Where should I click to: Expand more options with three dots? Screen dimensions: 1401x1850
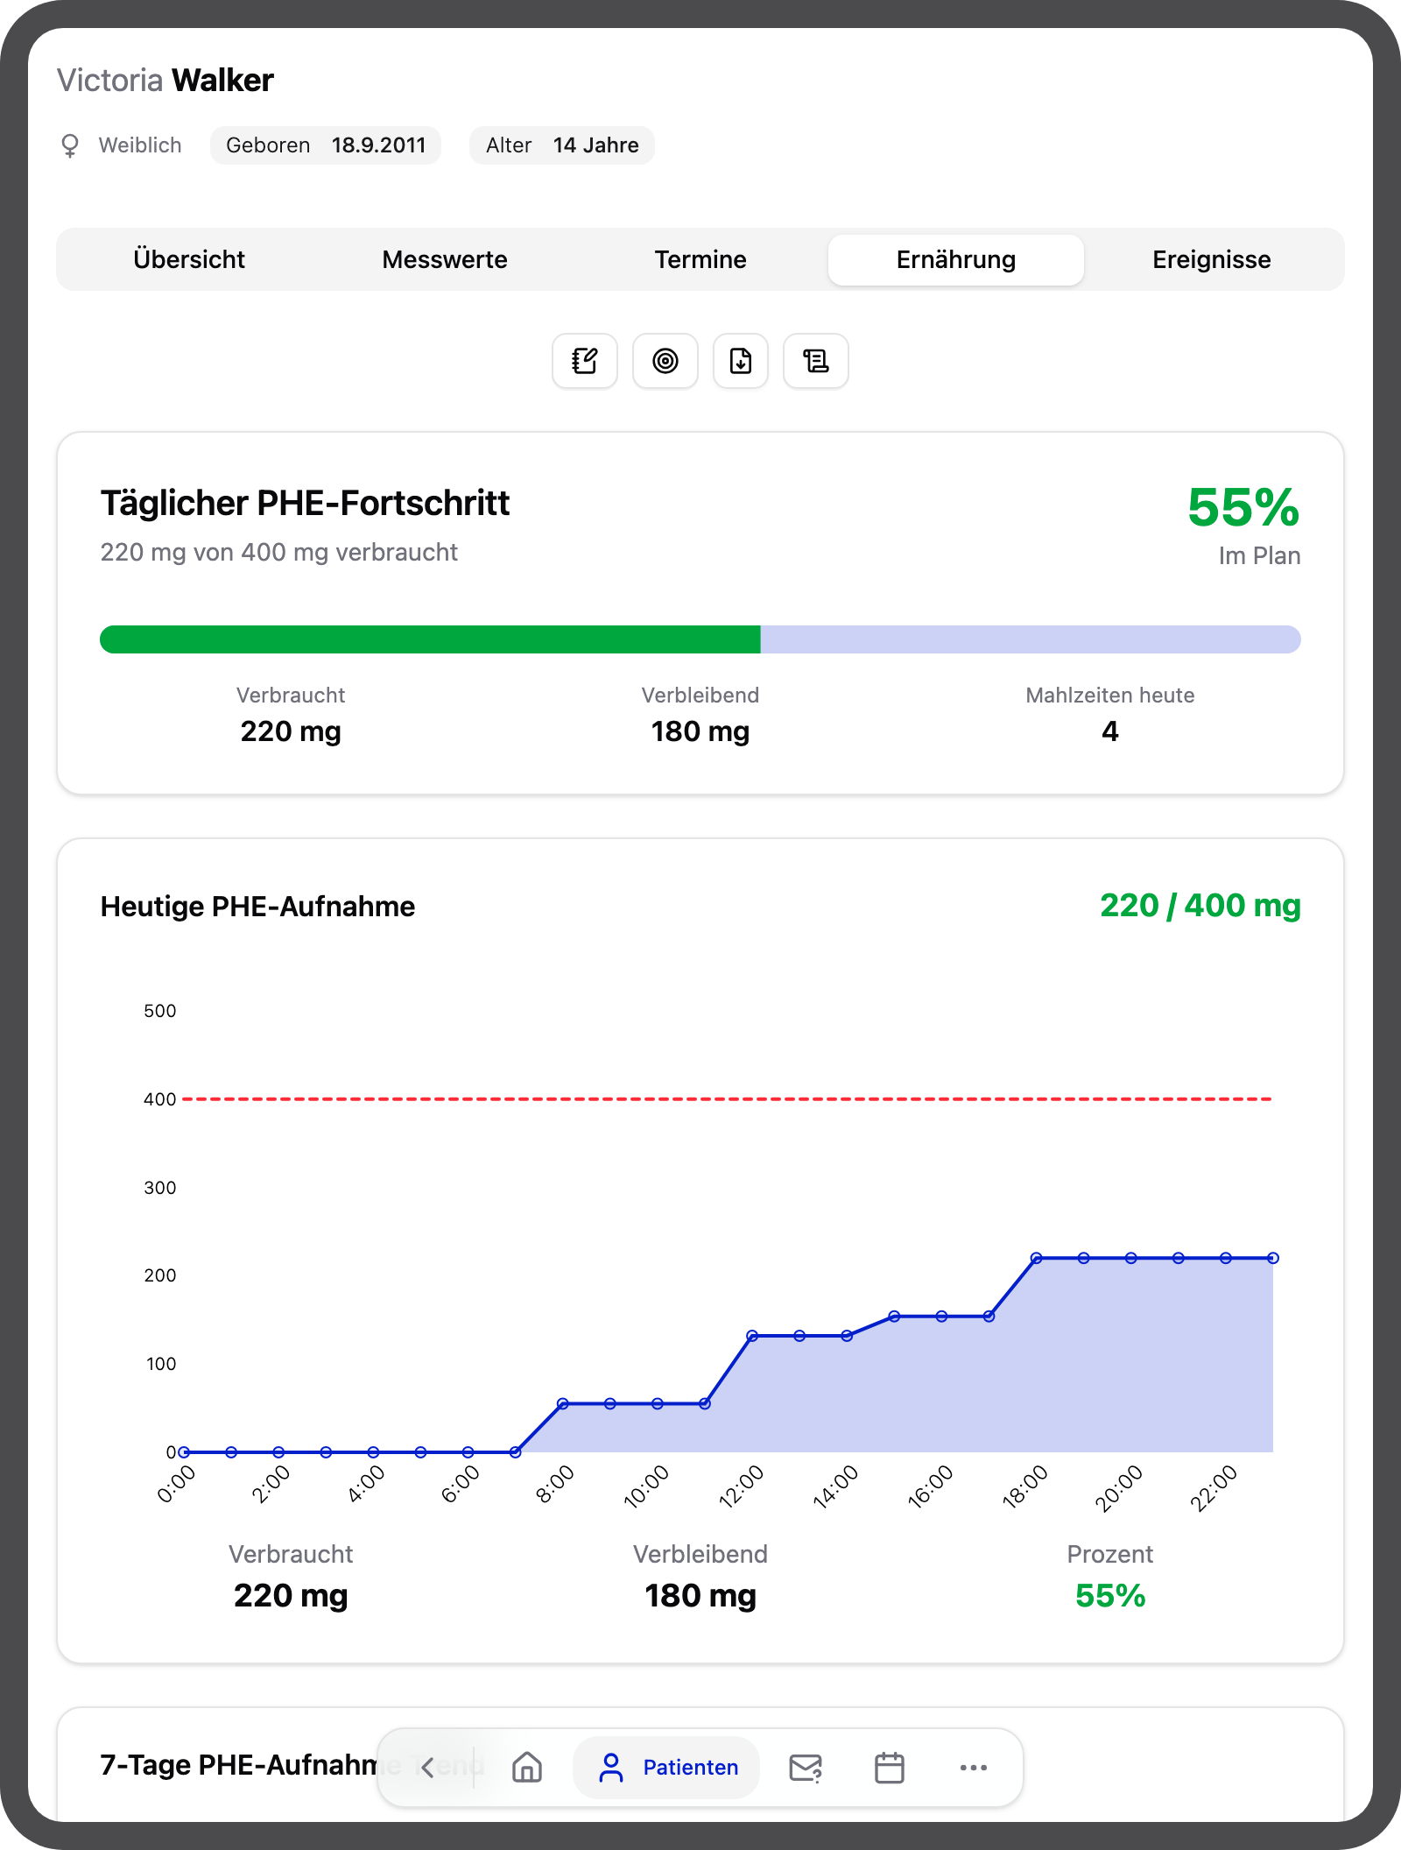(x=974, y=1768)
